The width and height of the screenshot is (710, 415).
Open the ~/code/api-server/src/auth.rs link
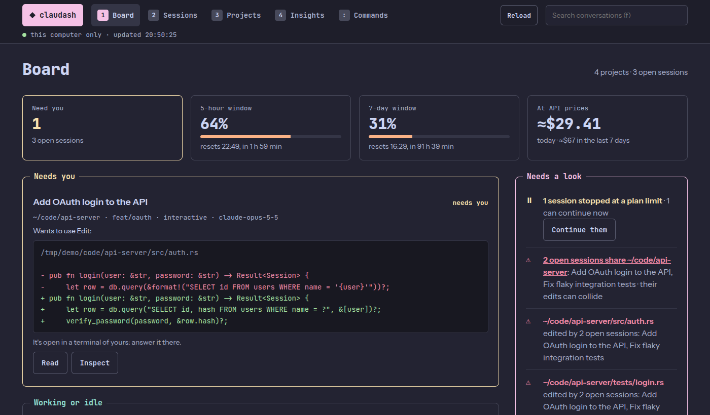tap(598, 321)
